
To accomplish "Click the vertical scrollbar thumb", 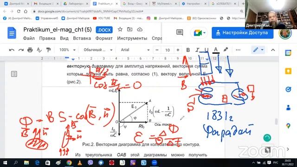I will [277, 122].
